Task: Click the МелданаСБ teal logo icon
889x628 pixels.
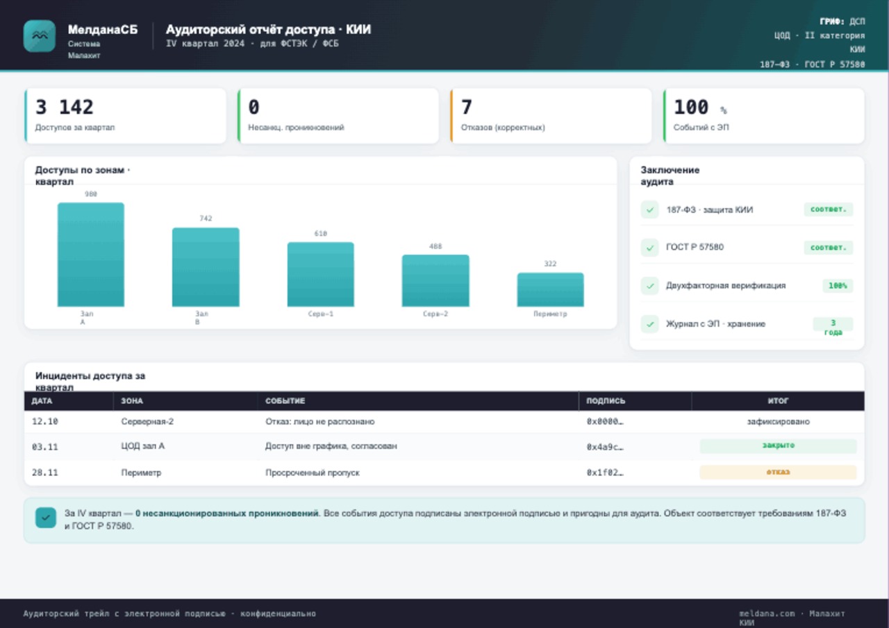Action: pyautogui.click(x=39, y=36)
